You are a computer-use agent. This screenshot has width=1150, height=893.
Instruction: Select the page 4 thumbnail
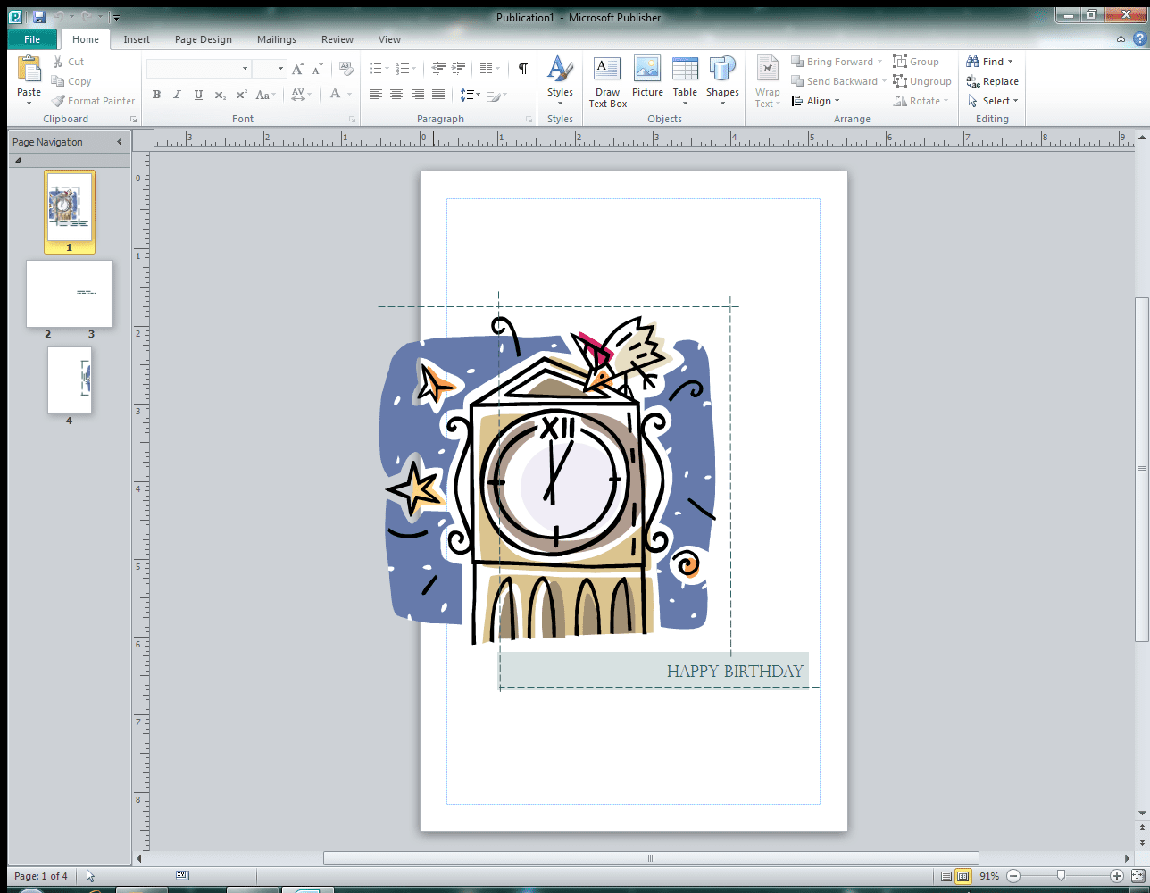70,380
